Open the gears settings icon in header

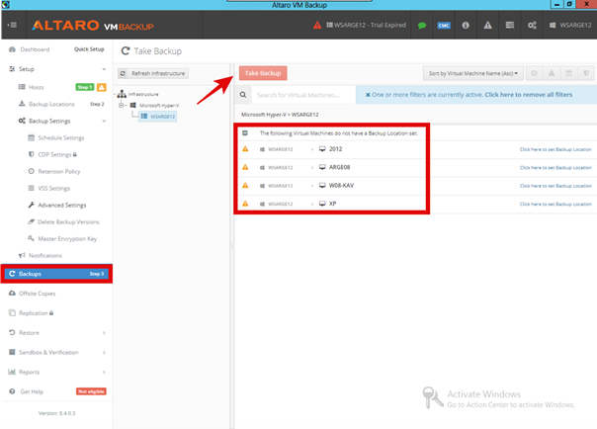click(532, 25)
